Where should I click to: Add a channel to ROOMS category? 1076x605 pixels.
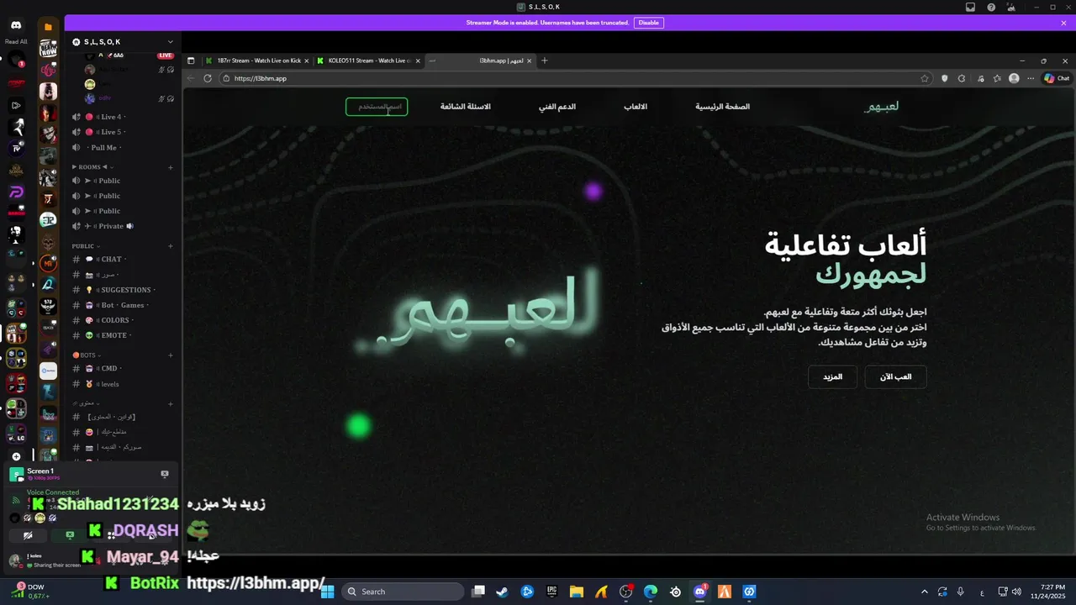point(171,167)
